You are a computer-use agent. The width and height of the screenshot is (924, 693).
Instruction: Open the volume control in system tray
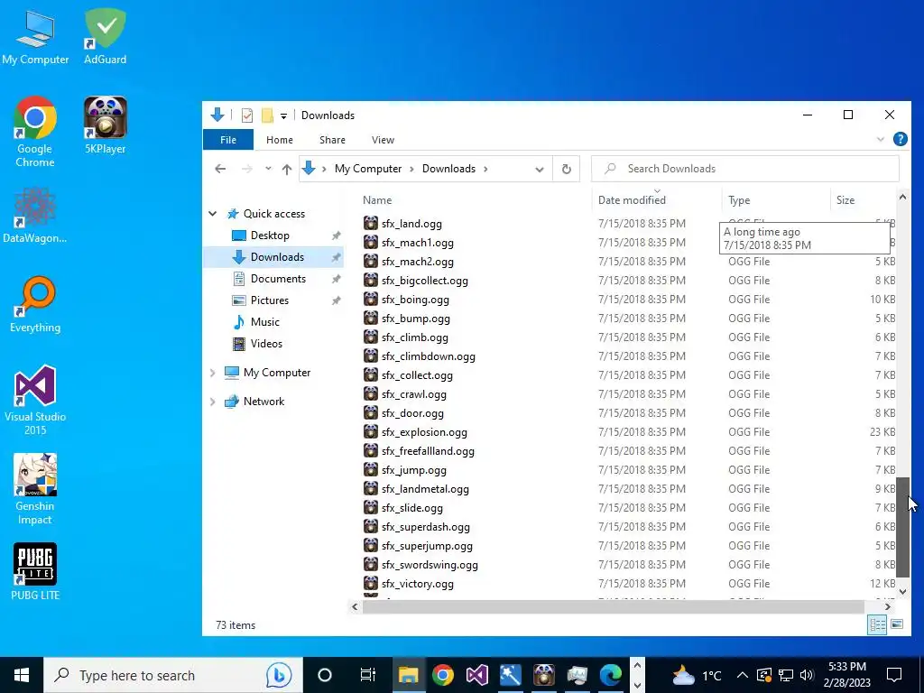click(808, 675)
